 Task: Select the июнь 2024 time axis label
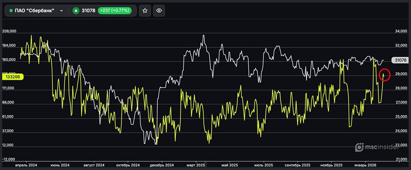(60, 165)
